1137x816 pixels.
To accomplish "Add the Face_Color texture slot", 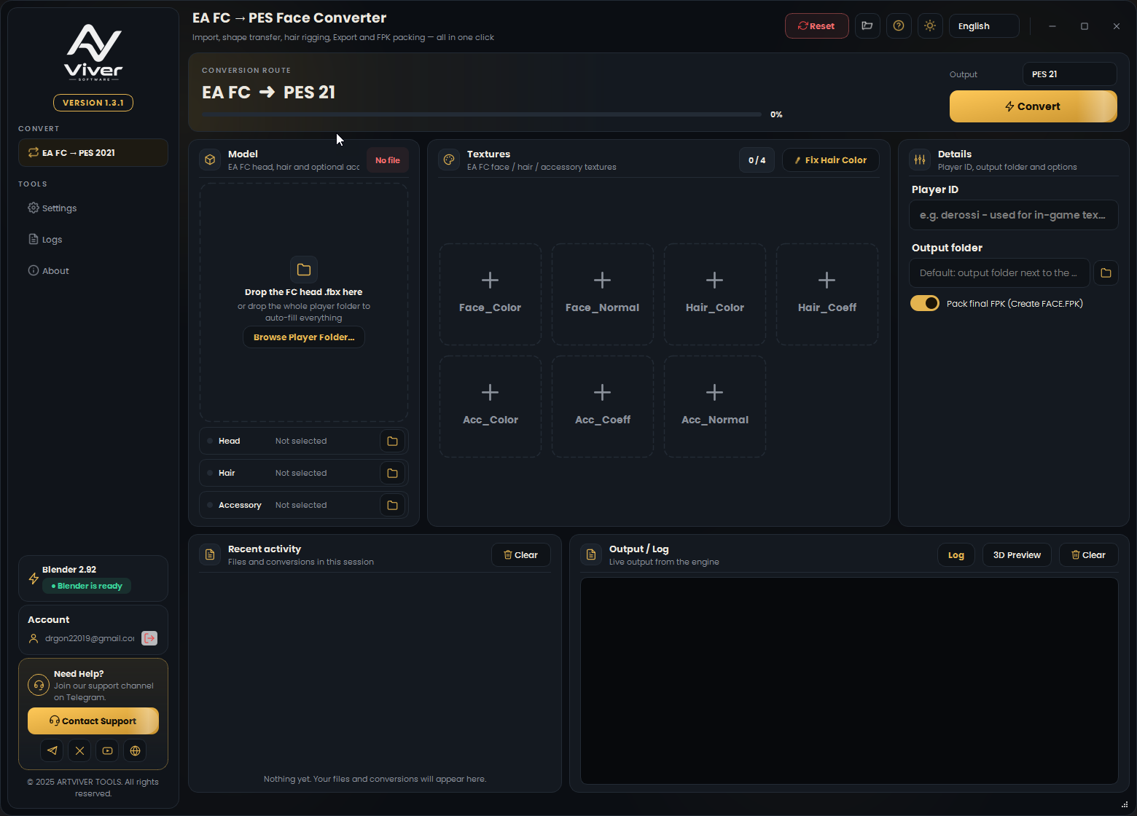I will 491,294.
